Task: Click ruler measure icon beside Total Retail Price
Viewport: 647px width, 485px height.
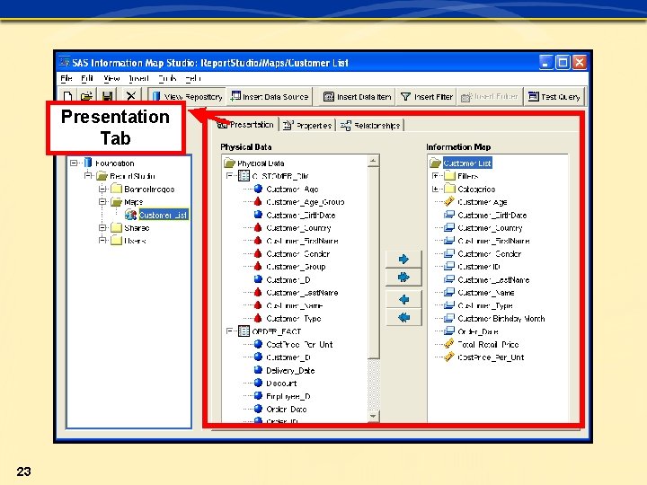Action: (449, 344)
